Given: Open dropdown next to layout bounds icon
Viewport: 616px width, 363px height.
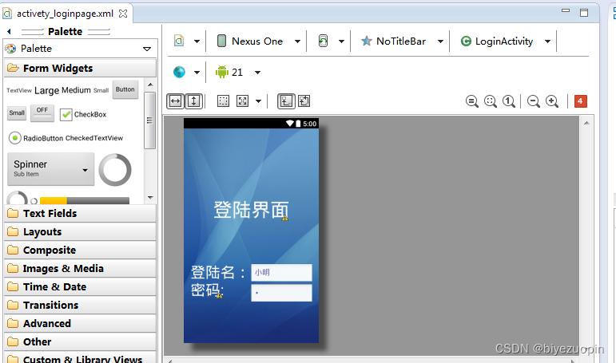Looking at the screenshot, I should coord(259,101).
